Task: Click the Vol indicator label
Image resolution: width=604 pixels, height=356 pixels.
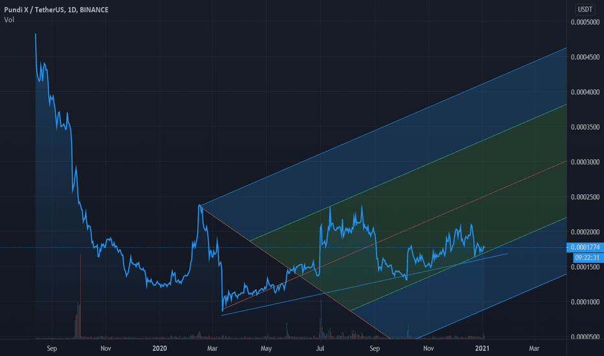Action: [9, 19]
